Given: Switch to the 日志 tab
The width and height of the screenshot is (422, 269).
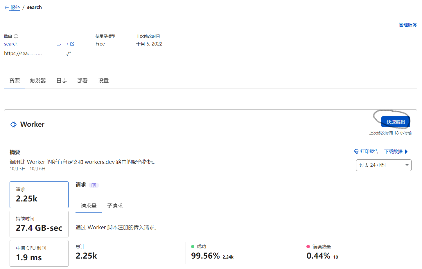Looking at the screenshot, I should [62, 81].
